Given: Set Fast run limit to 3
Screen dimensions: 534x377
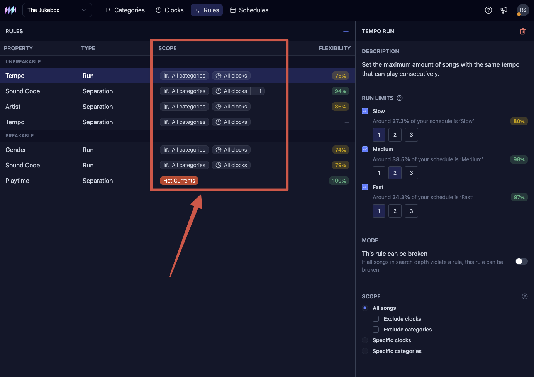Looking at the screenshot, I should 411,211.
